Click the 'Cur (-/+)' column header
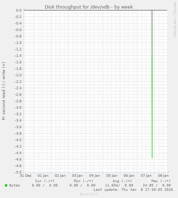The image size is (178, 198). pyautogui.click(x=45, y=181)
